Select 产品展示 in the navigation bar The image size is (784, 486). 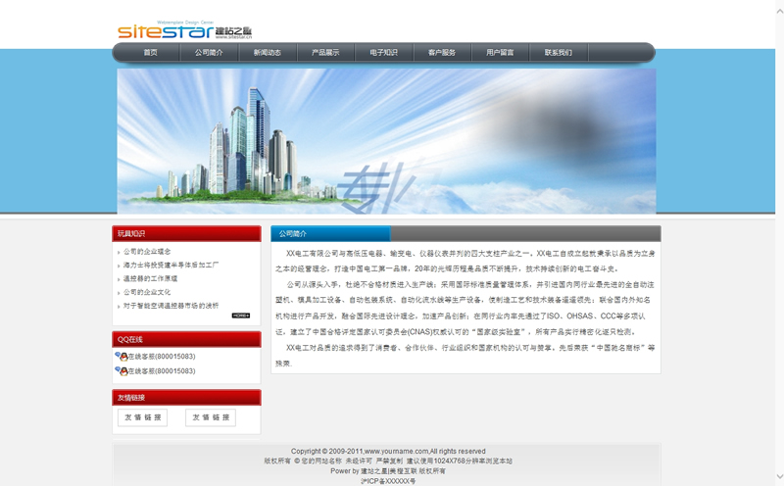point(325,53)
